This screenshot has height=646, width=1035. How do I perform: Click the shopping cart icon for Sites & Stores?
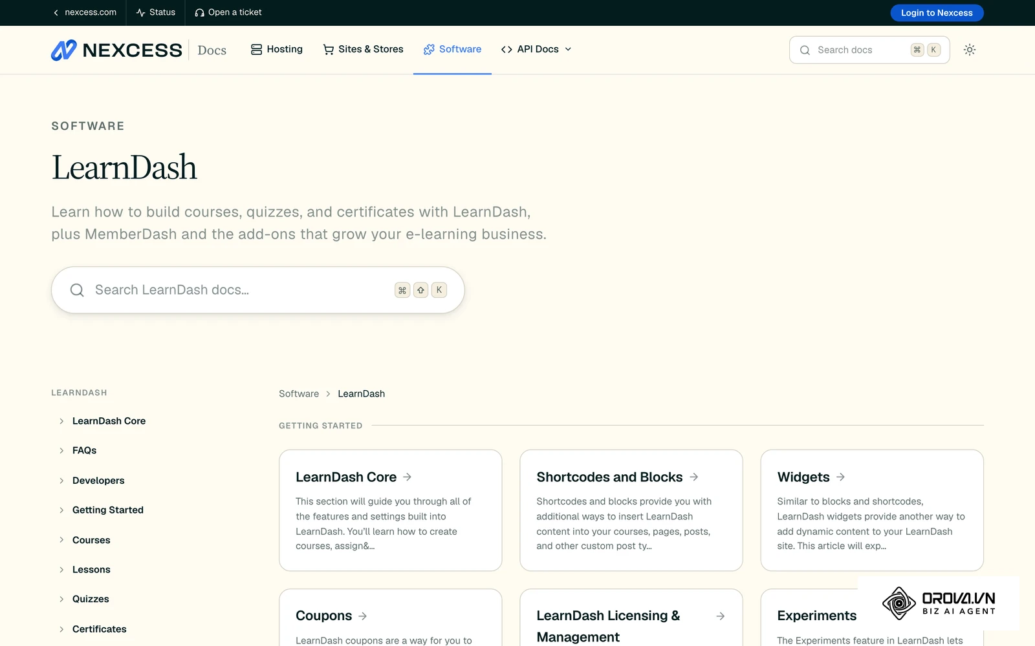click(329, 49)
